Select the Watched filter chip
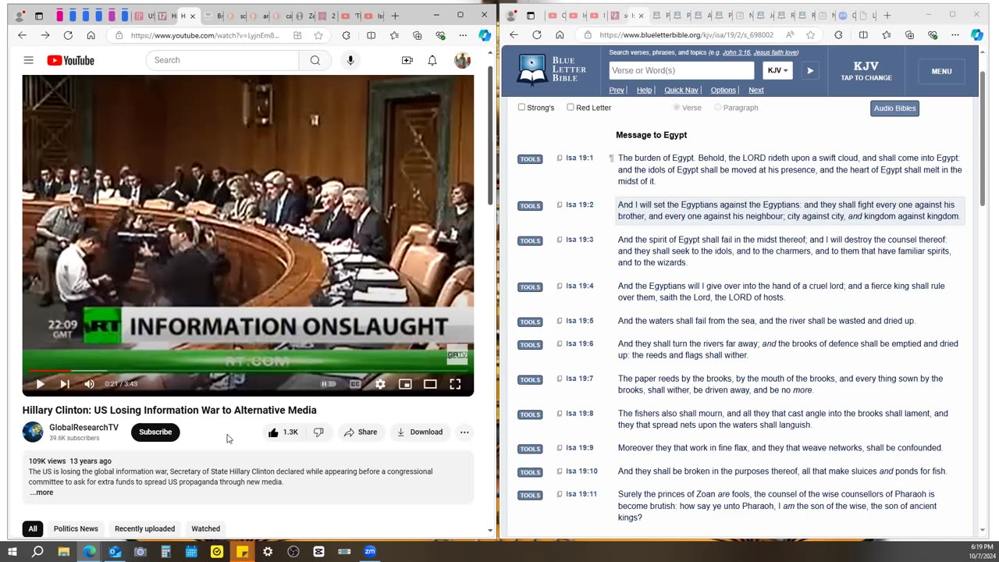Viewport: 999px width, 562px height. pyautogui.click(x=206, y=528)
